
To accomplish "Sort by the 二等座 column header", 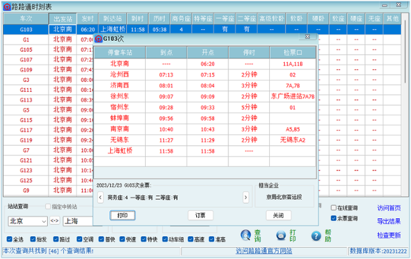I will click(x=247, y=18).
